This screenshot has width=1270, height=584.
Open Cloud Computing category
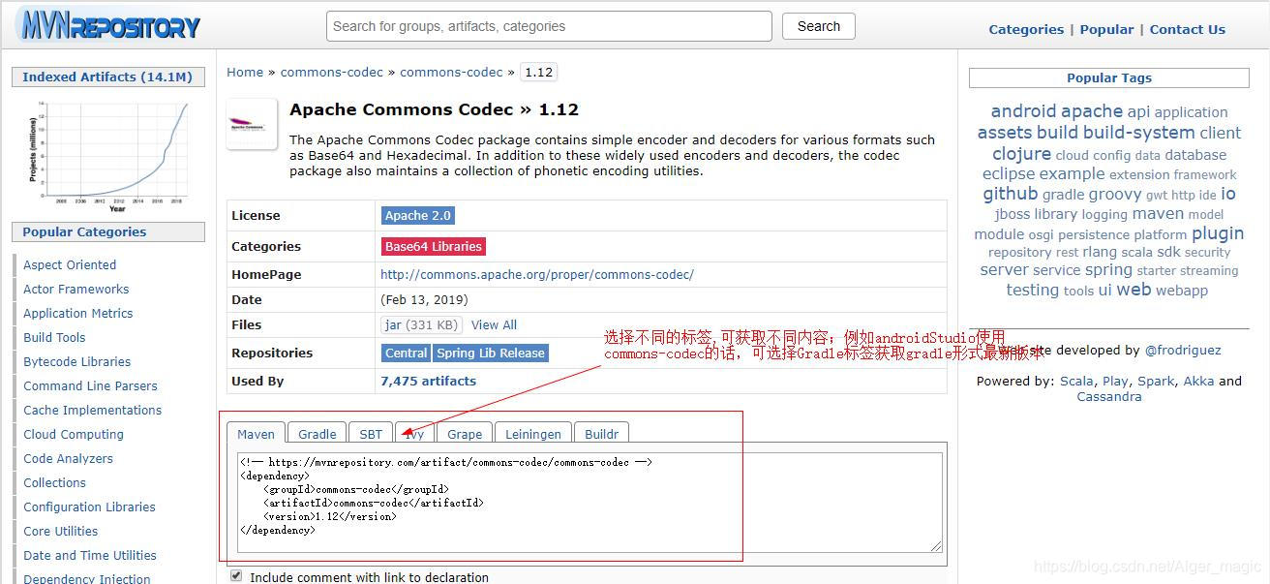pyautogui.click(x=74, y=434)
